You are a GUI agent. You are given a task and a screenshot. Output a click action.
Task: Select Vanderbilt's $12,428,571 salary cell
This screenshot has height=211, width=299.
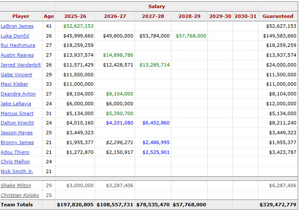pos(118,65)
